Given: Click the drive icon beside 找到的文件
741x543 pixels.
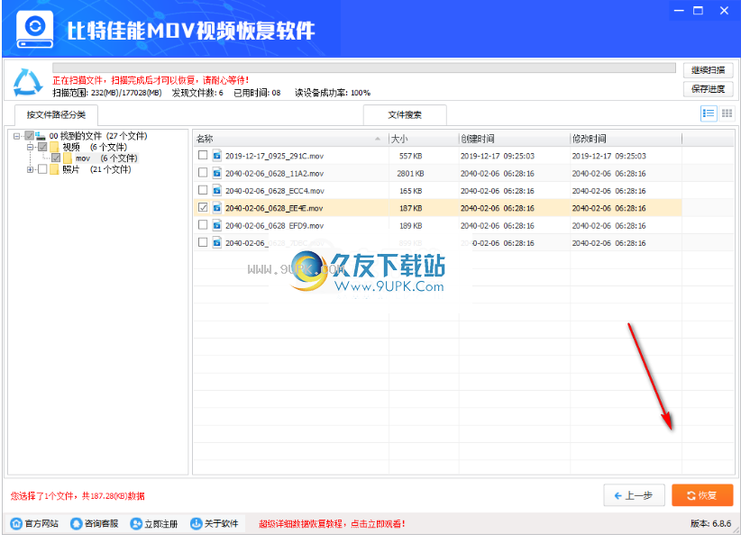Looking at the screenshot, I should click(x=41, y=136).
